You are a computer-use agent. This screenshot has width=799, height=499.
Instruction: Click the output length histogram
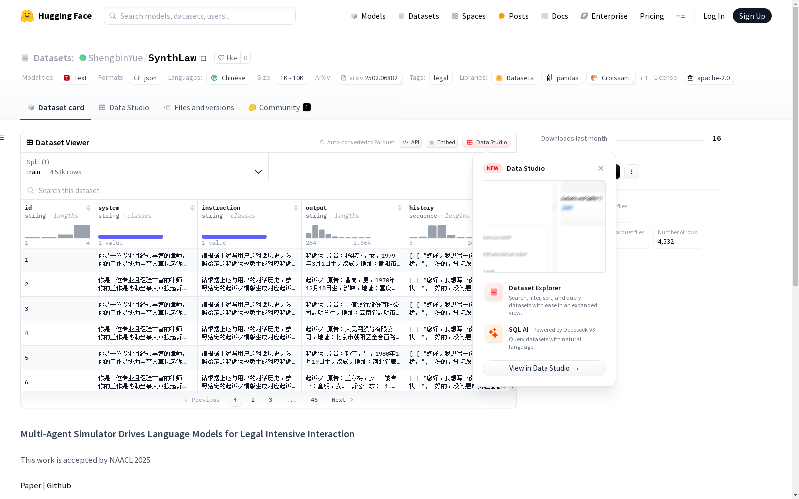[338, 231]
